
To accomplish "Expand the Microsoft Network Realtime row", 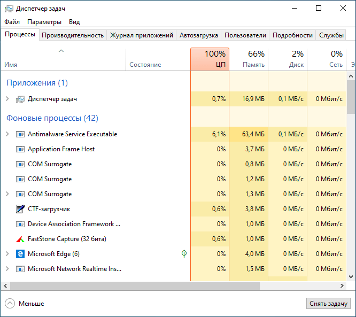I will click(x=7, y=269).
